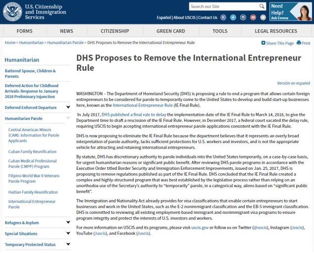This screenshot has width=314, height=253.
Task: Click the Print link text
Action: click(306, 43)
